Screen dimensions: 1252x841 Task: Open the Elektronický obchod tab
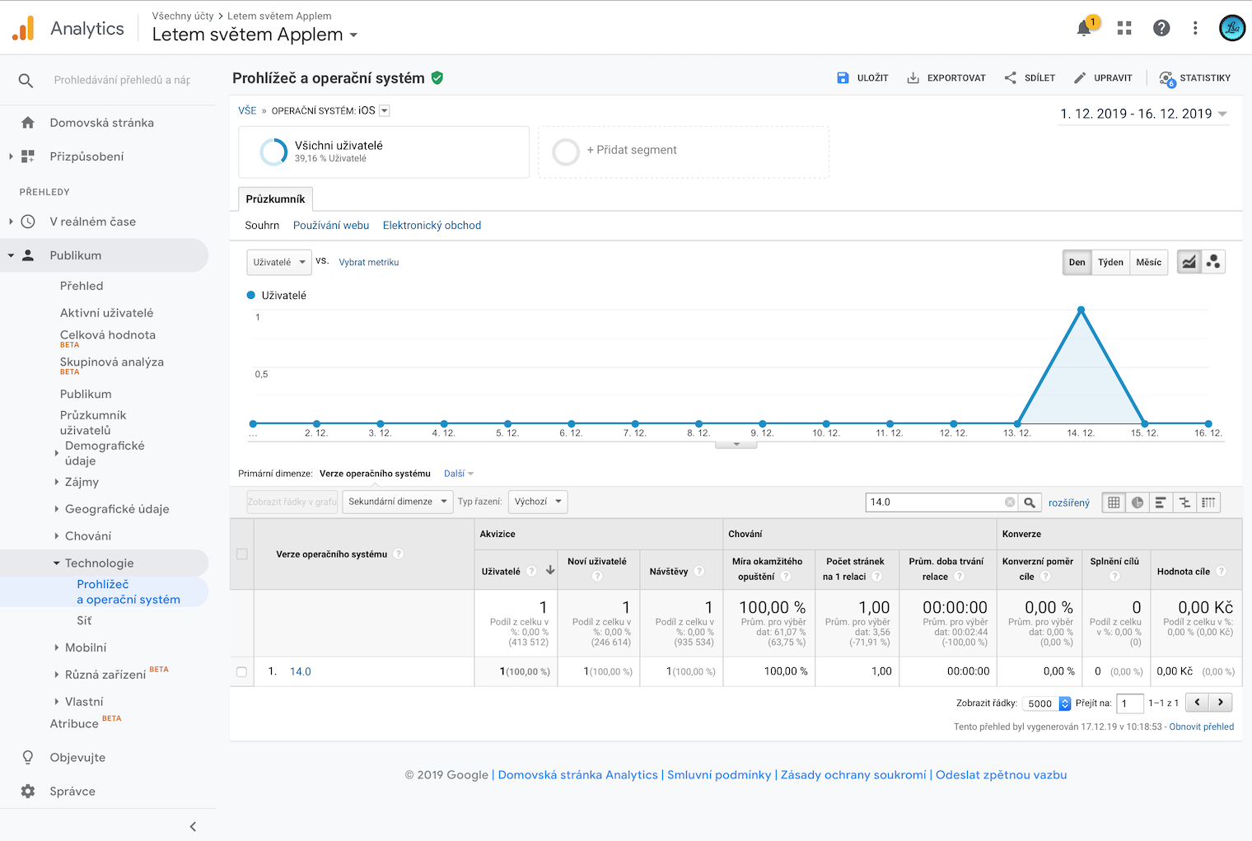coord(432,225)
